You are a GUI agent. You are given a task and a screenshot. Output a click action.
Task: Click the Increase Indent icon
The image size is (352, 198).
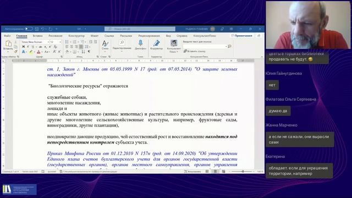click(x=95, y=42)
